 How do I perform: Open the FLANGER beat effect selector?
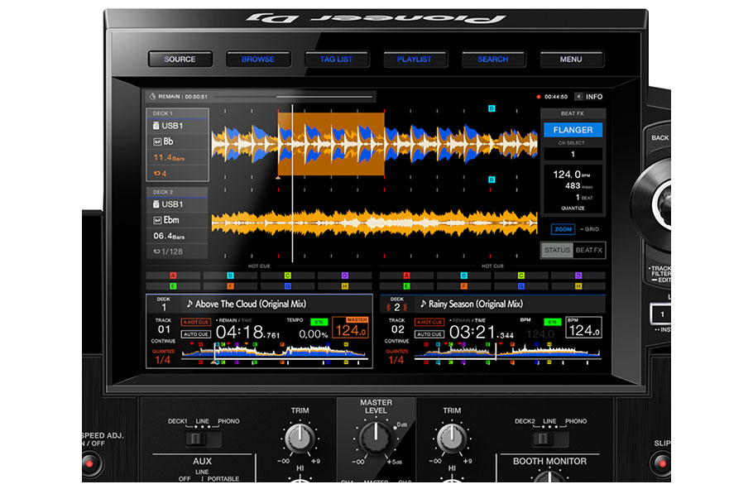[x=573, y=130]
